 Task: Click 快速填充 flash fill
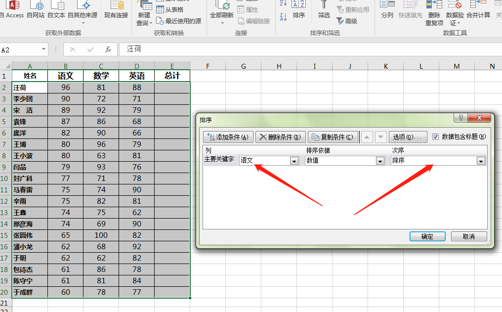(411, 9)
